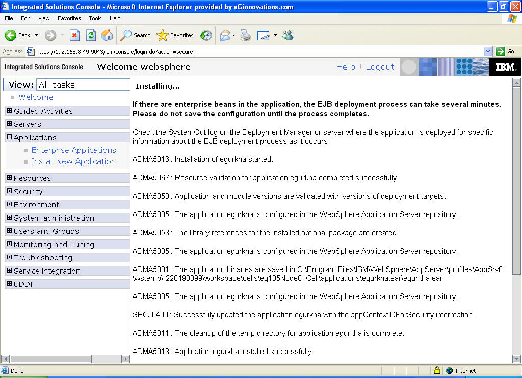Open the View All tasks selector
522x378 pixels.
(x=83, y=85)
